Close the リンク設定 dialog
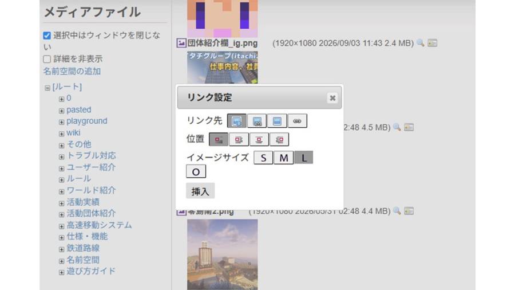Screen dimensions: 515x290 pos(332,97)
